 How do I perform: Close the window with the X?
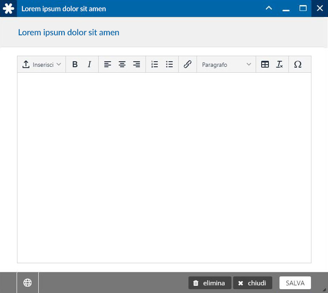tap(320, 9)
